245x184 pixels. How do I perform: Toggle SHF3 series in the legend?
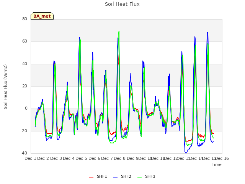click(146, 176)
